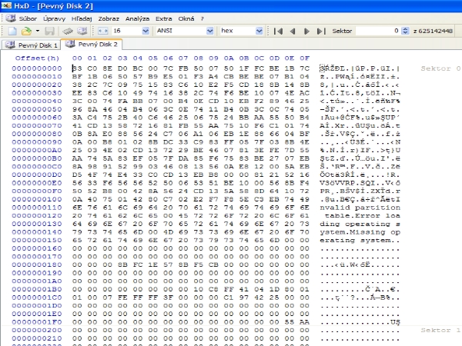
Task: Click decoded text 'ding operating s'
Action: [x=360, y=224]
